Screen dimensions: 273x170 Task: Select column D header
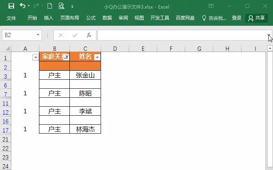(115, 49)
